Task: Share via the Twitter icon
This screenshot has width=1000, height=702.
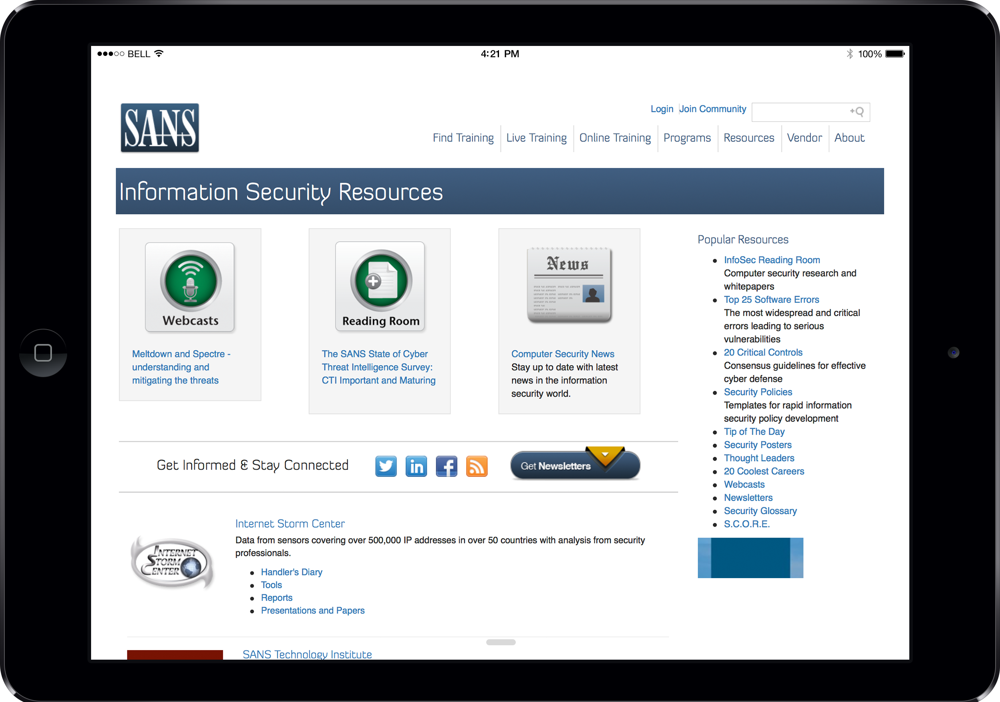Action: tap(386, 466)
